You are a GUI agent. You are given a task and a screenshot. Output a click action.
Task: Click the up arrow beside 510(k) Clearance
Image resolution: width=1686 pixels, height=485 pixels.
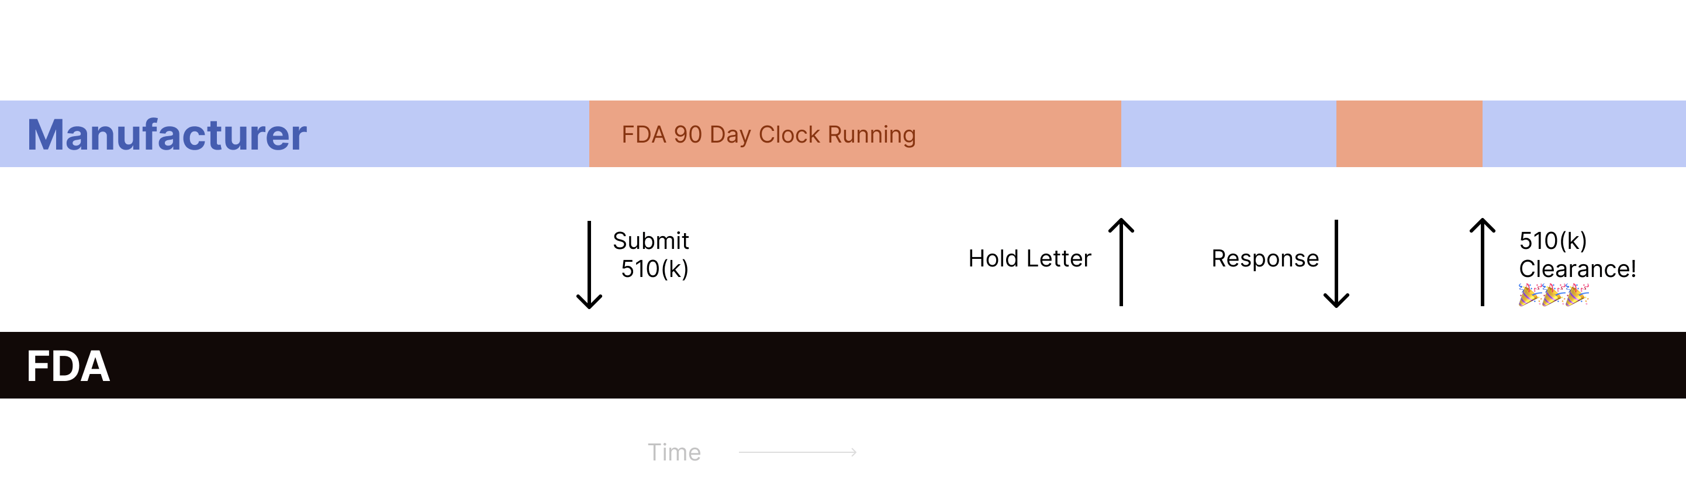tap(1483, 262)
